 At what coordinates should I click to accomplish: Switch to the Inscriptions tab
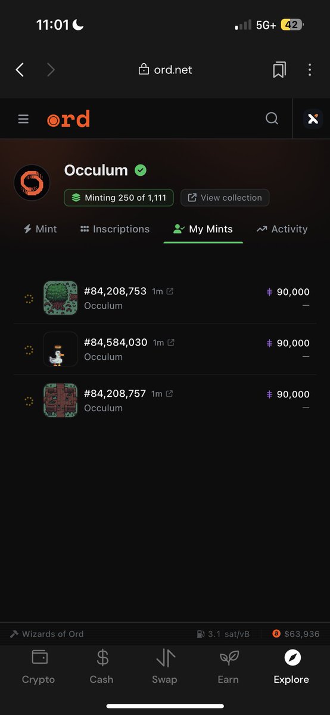115,229
